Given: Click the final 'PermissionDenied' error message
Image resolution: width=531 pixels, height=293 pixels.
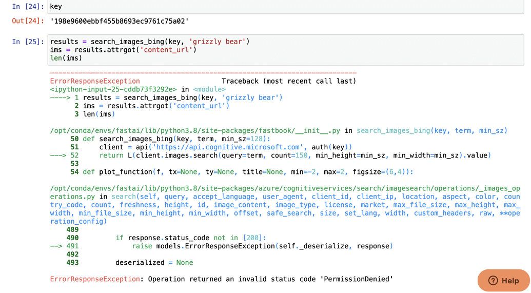Looking at the screenshot, I should pyautogui.click(x=222, y=279).
